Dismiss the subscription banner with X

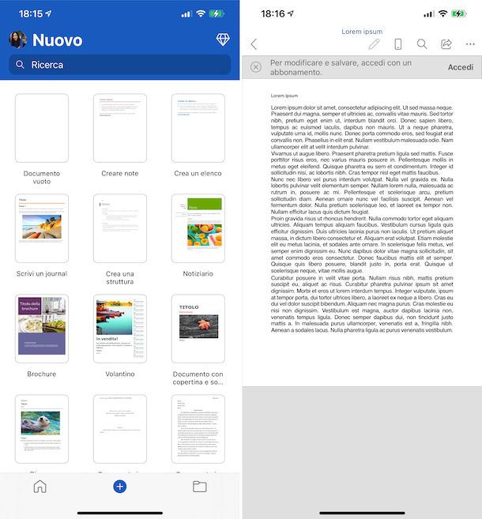tap(256, 67)
